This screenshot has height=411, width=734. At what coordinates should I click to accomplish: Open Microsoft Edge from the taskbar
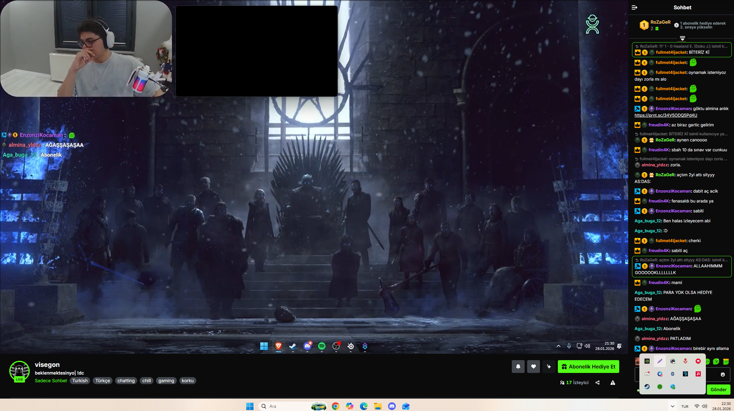pyautogui.click(x=363, y=406)
